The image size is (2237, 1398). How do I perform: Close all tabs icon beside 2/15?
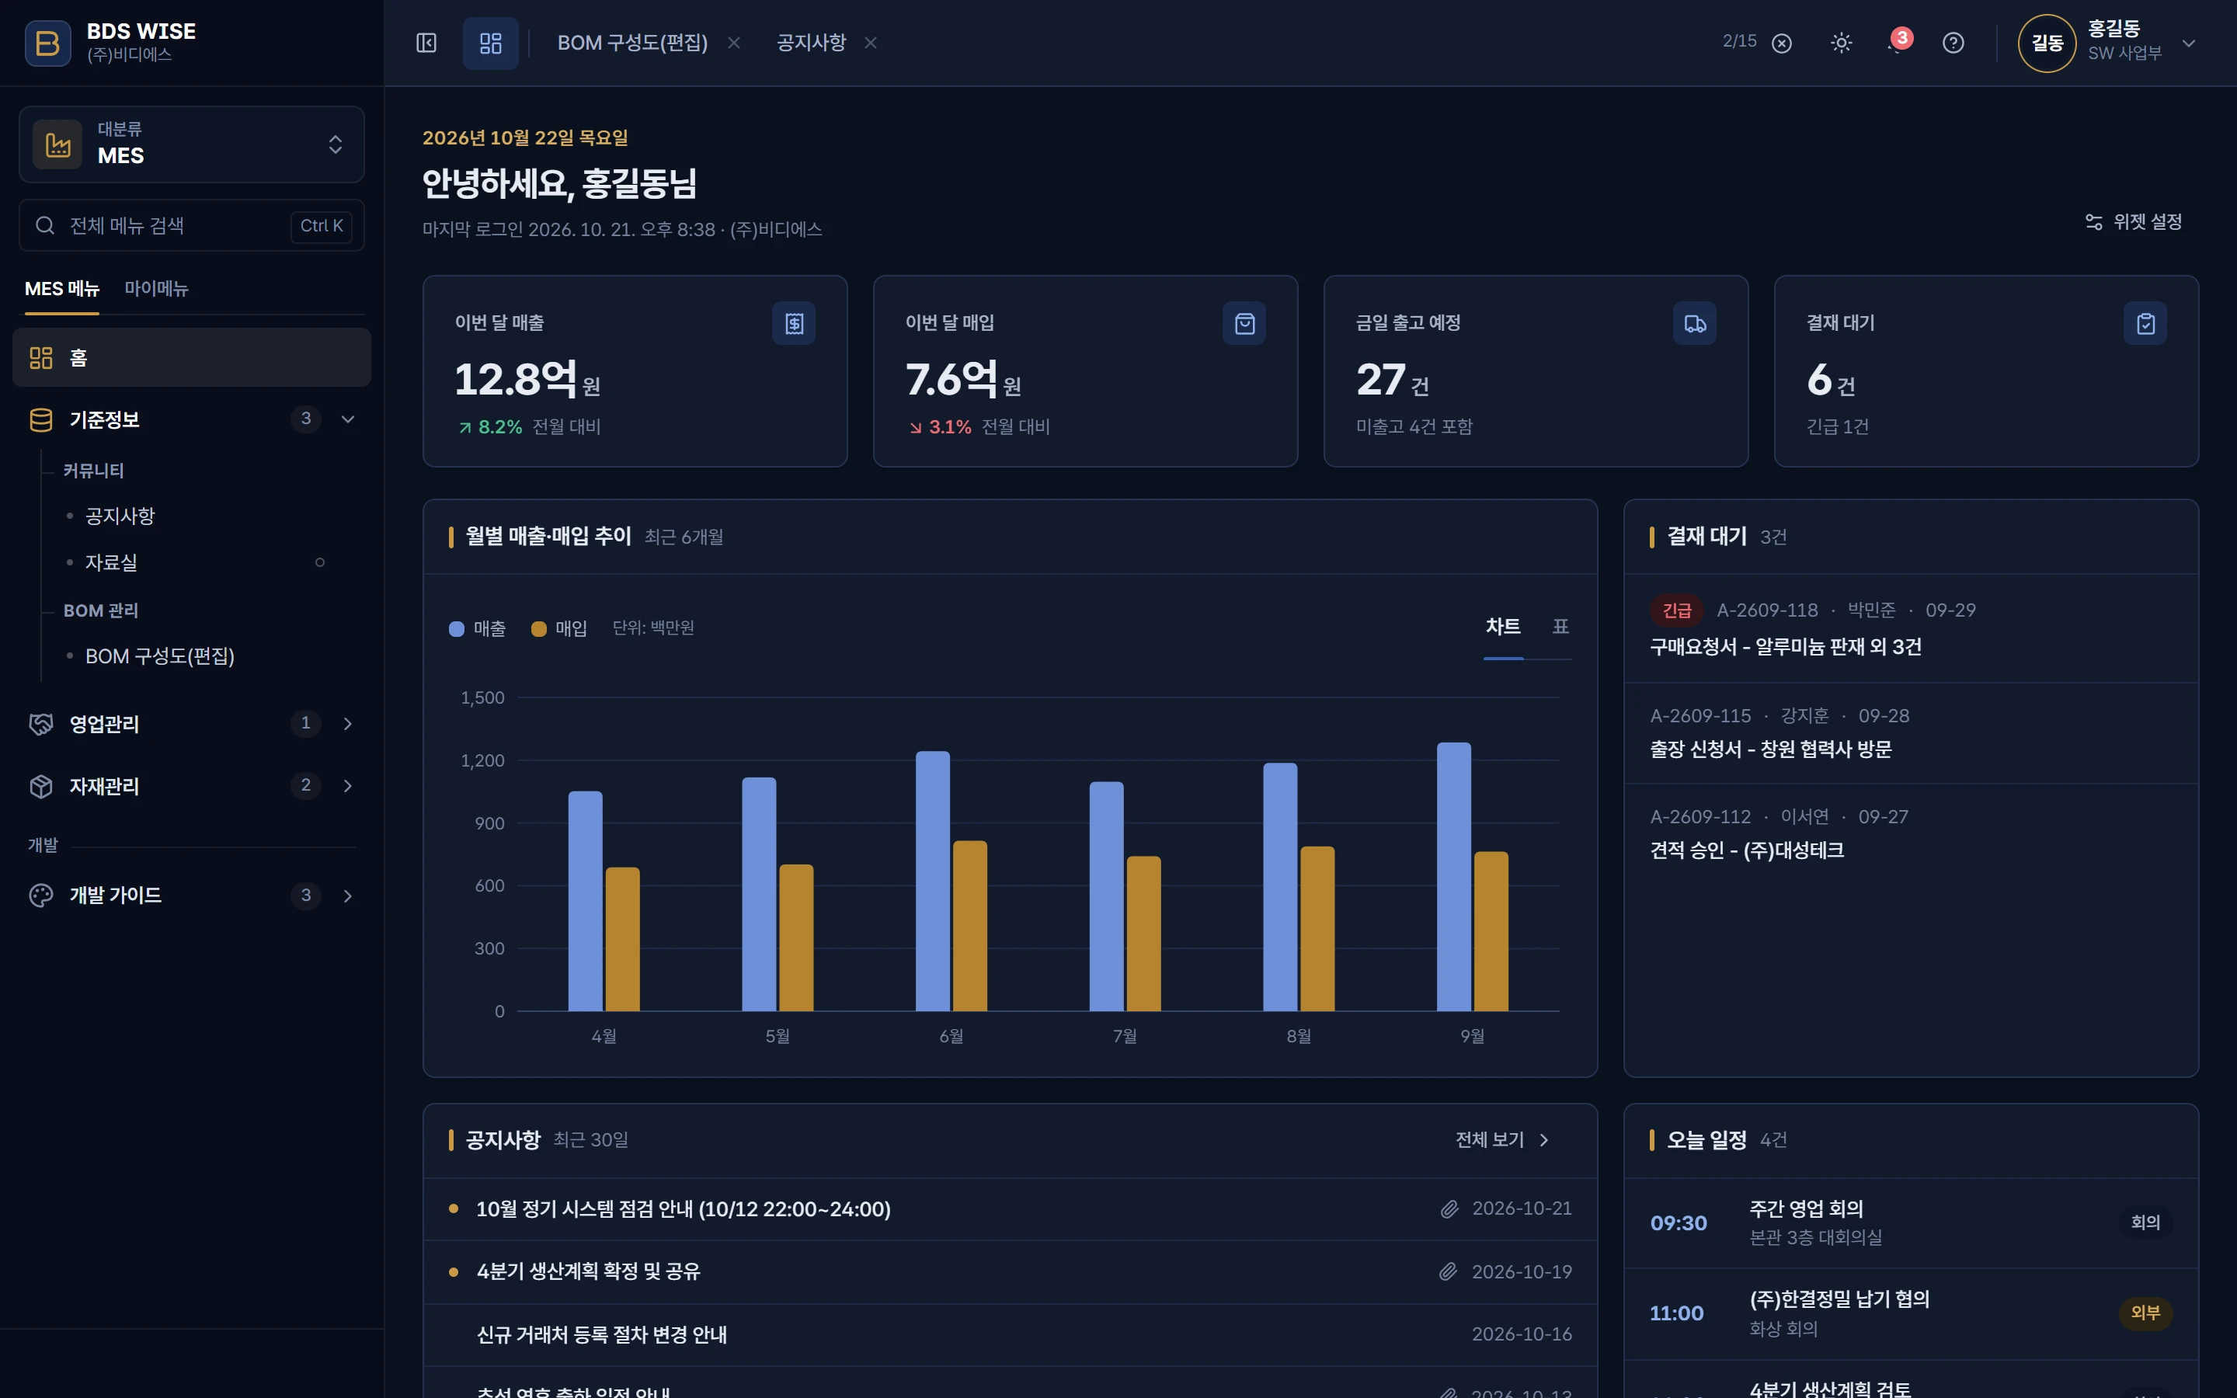click(x=1781, y=43)
